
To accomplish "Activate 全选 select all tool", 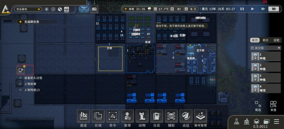I will (273, 106).
